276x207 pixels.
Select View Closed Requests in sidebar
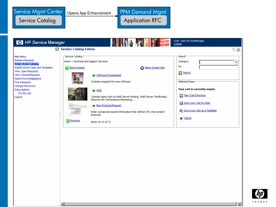click(27, 75)
